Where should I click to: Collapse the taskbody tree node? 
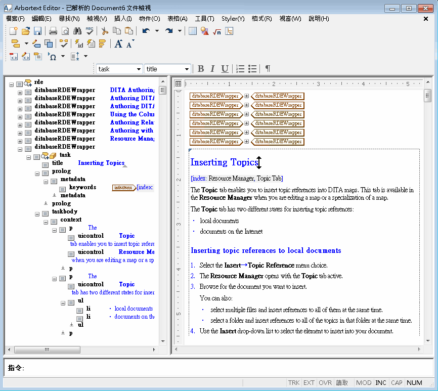coord(37,214)
